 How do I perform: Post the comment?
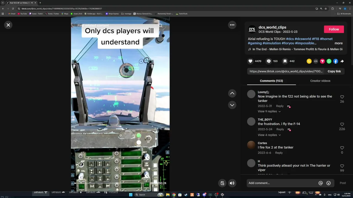click(343, 183)
